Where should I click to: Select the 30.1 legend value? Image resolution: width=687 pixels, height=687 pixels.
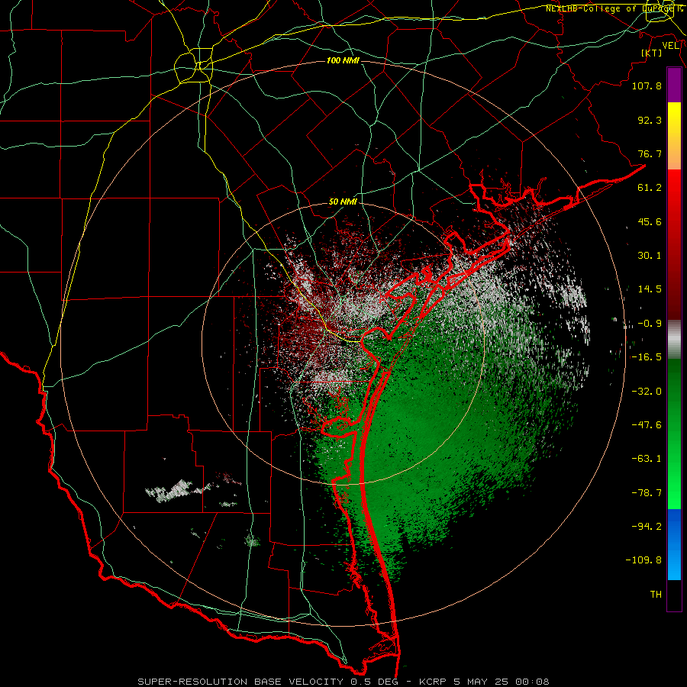tap(650, 256)
